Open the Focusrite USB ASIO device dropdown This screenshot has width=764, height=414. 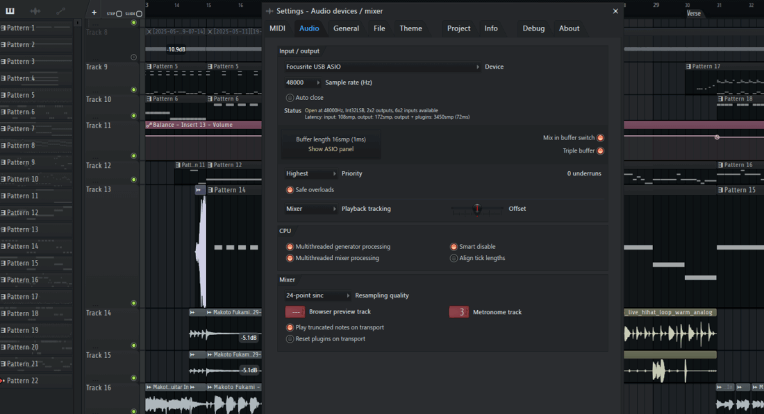click(382, 67)
